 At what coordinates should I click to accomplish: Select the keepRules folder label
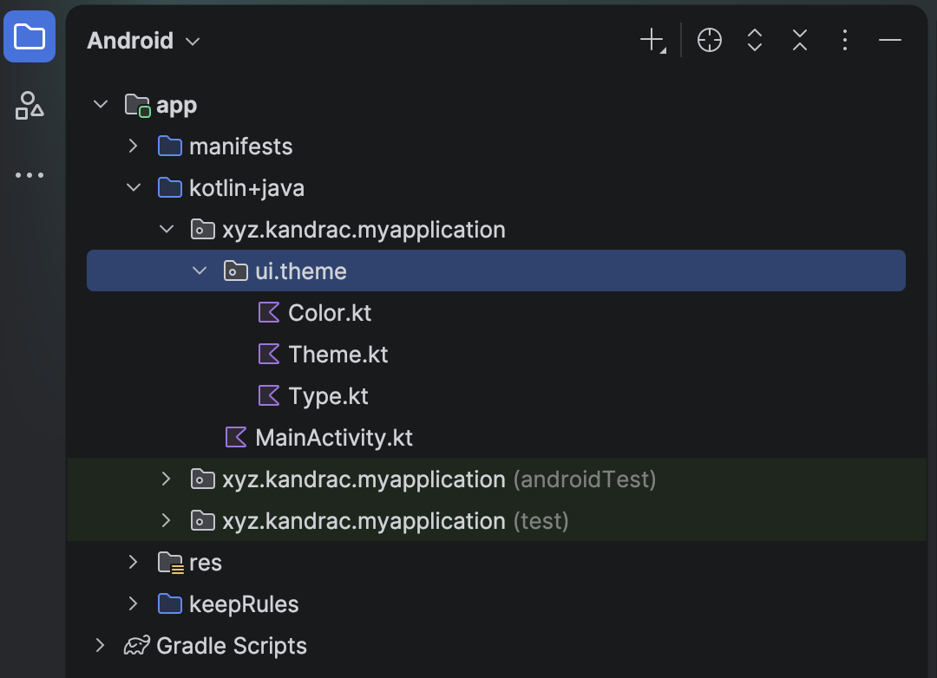pyautogui.click(x=244, y=604)
